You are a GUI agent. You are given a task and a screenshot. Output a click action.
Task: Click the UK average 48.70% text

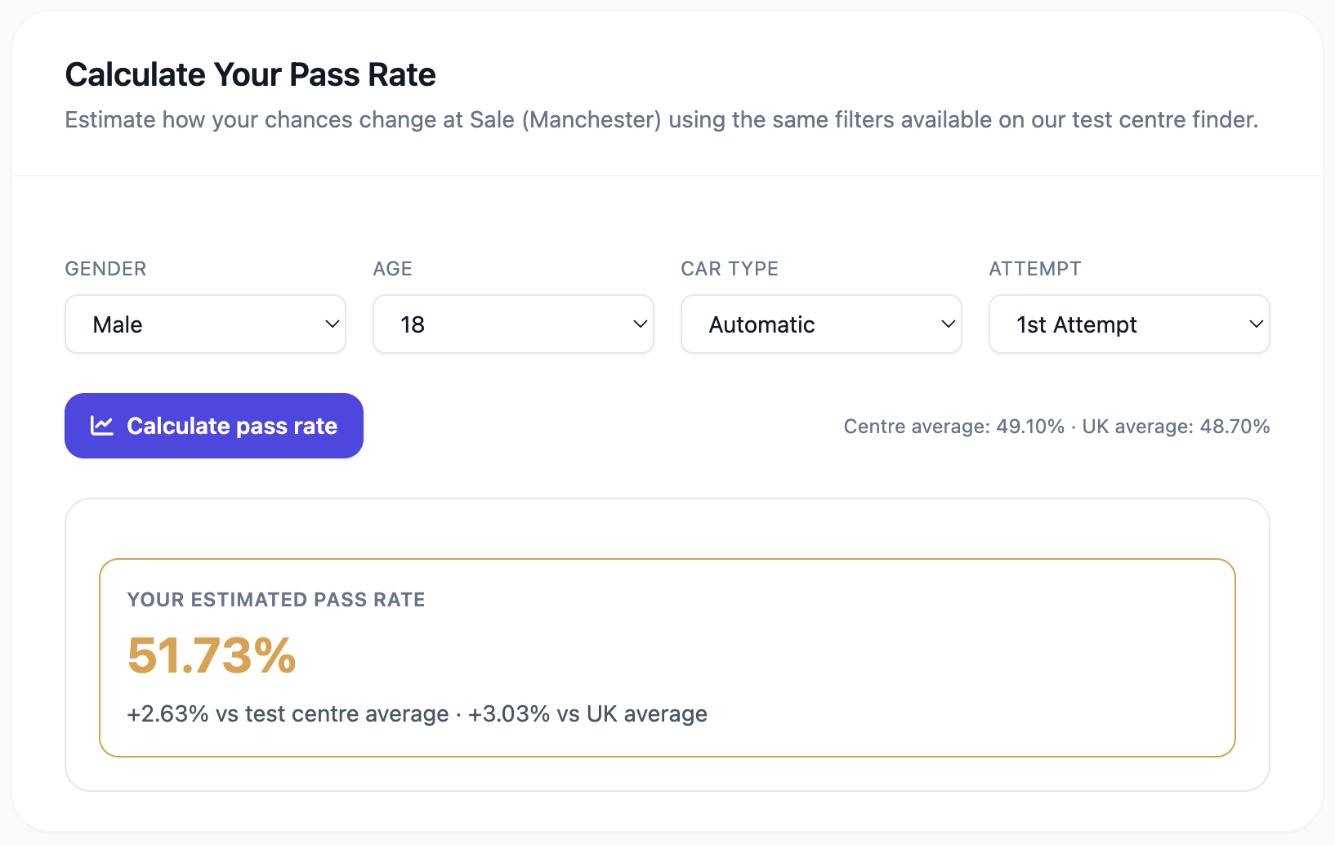tap(1175, 426)
